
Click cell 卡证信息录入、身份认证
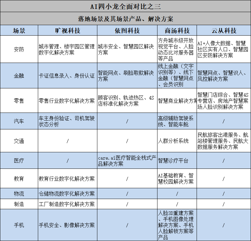point(67,76)
